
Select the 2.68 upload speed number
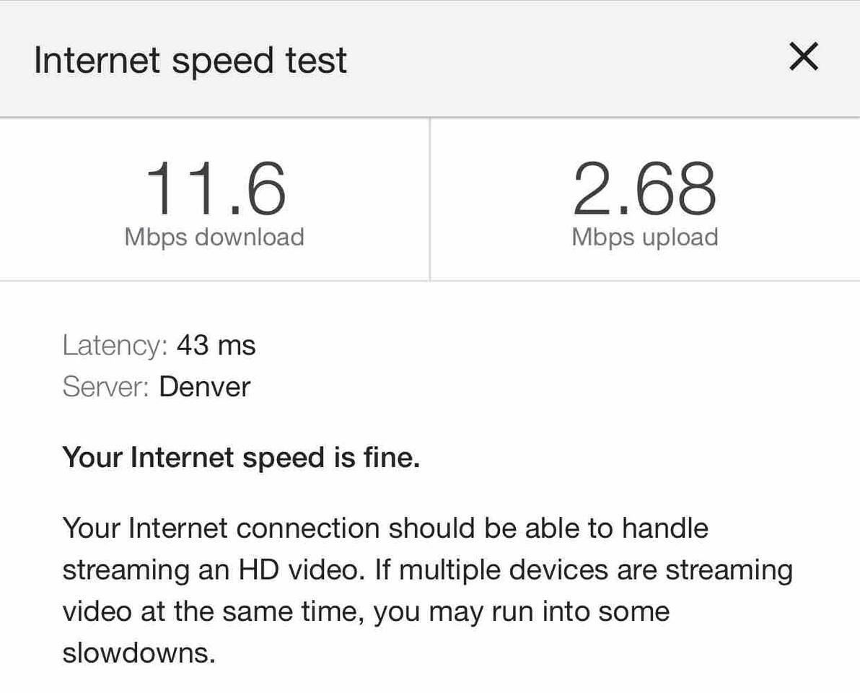pos(644,189)
